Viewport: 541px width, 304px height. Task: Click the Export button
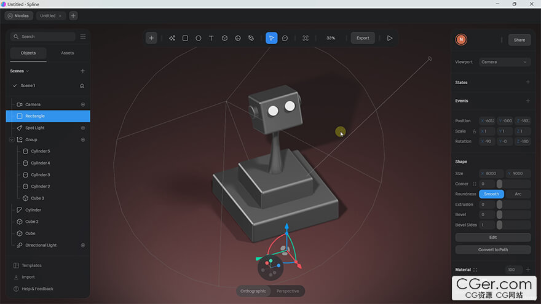point(363,38)
